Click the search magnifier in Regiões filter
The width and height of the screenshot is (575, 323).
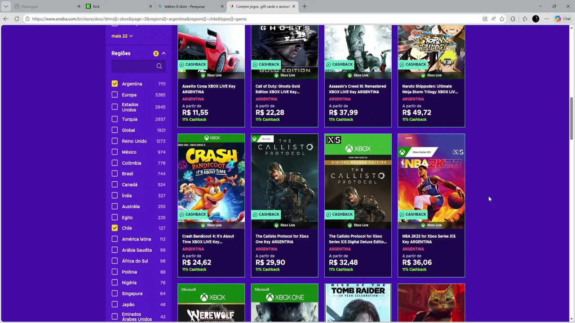pyautogui.click(x=159, y=66)
